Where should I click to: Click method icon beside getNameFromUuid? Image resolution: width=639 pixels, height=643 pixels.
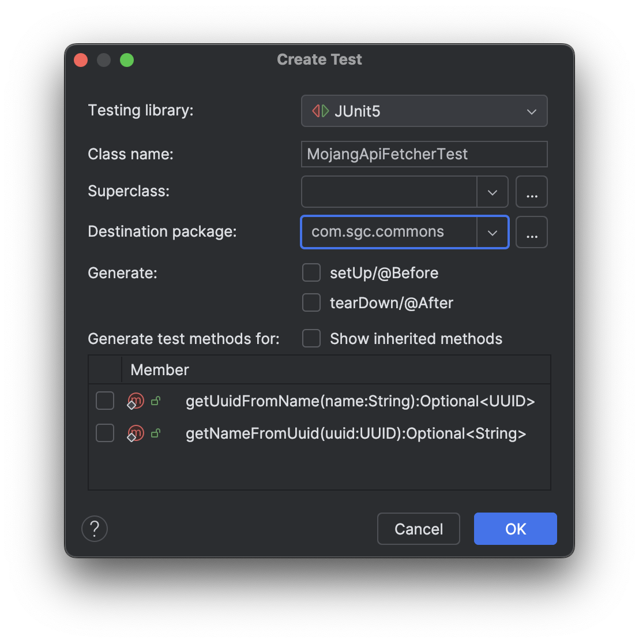coord(136,433)
